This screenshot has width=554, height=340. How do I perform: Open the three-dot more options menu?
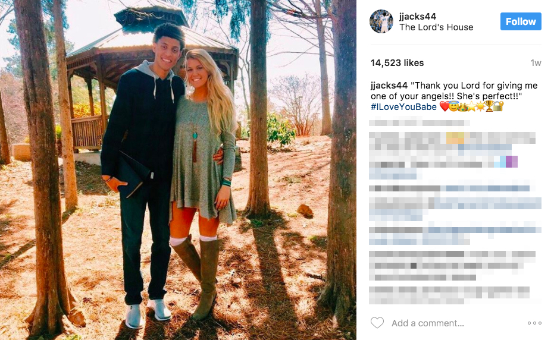point(534,323)
